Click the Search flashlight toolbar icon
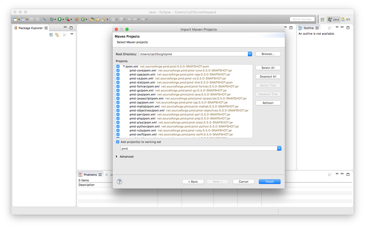365x228 pixels. pyautogui.click(x=104, y=19)
